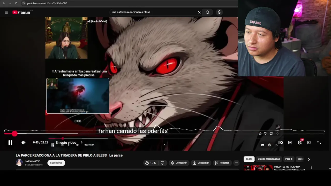Like the video with 1.7K likes

(x=151, y=163)
